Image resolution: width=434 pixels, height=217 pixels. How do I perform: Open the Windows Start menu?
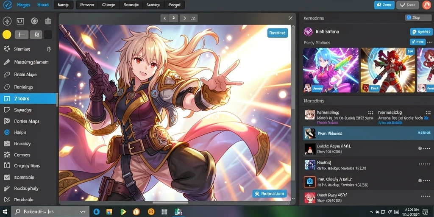(5, 212)
